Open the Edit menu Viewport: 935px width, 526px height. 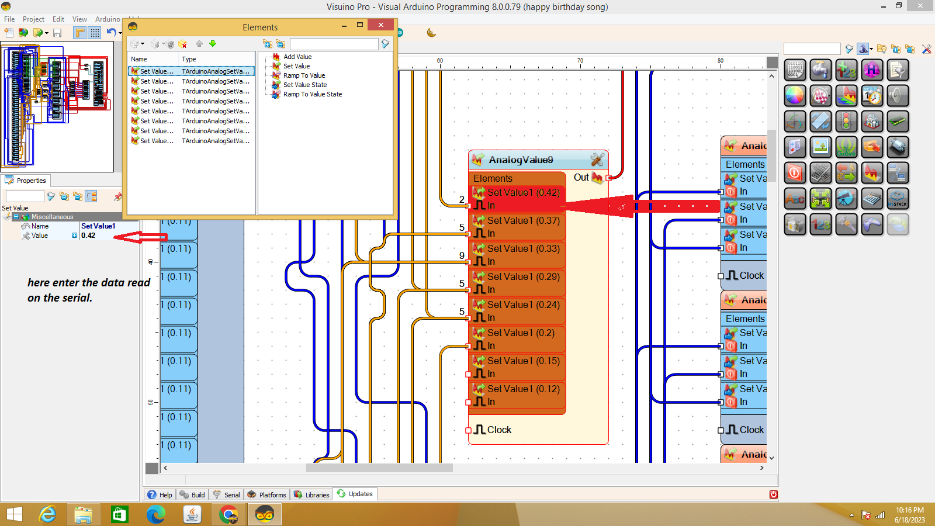[58, 19]
